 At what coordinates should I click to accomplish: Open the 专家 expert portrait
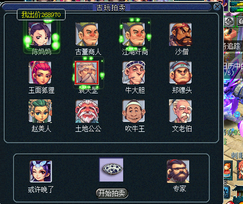pyautogui.click(x=178, y=171)
